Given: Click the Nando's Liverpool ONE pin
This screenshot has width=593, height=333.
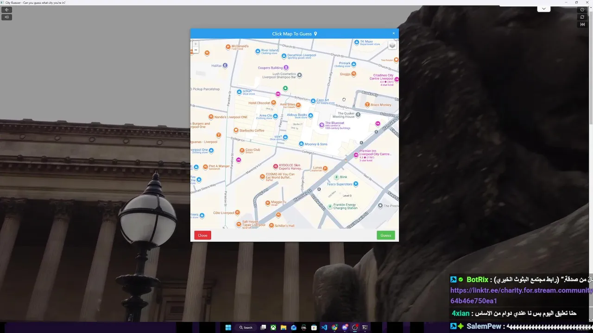Looking at the screenshot, I should tap(211, 117).
